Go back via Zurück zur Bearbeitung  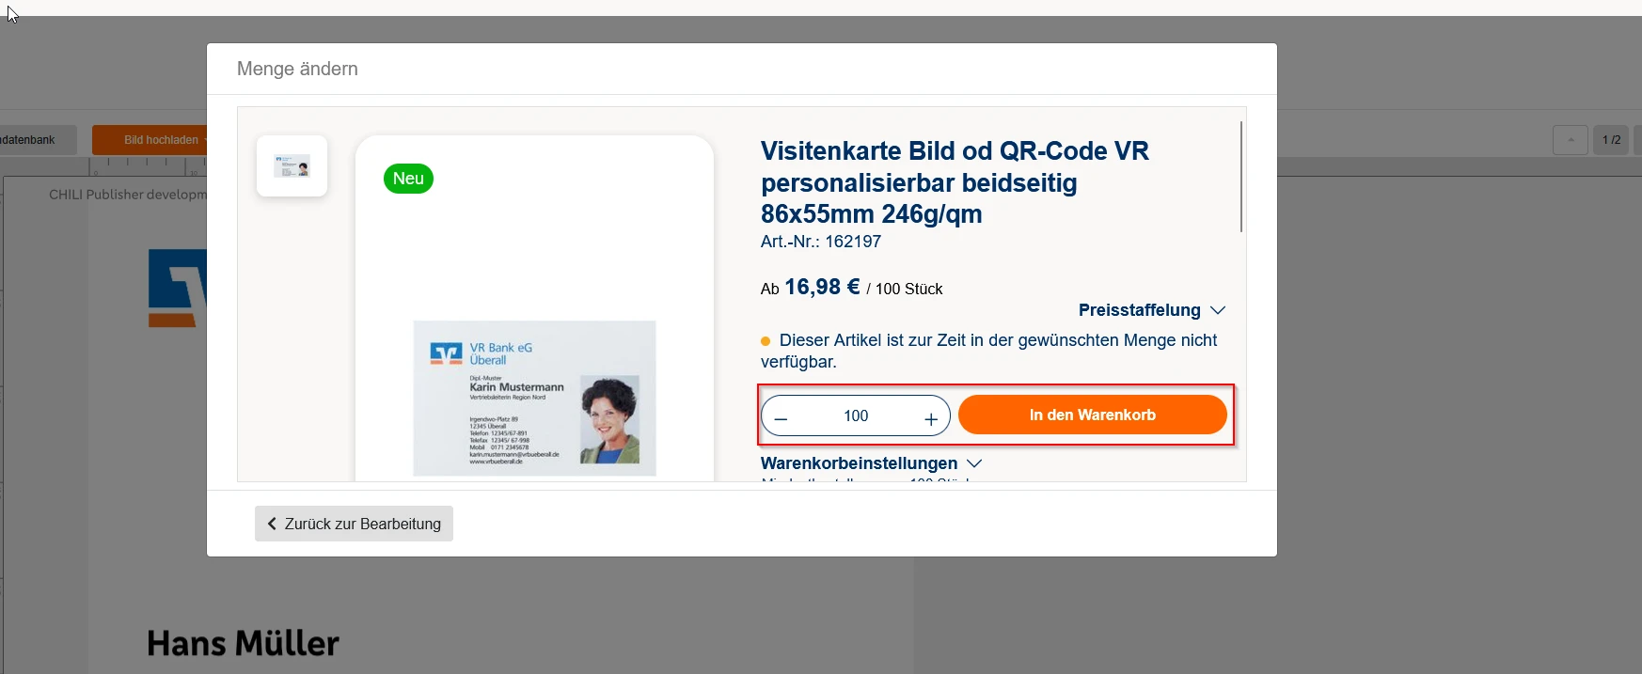(354, 524)
